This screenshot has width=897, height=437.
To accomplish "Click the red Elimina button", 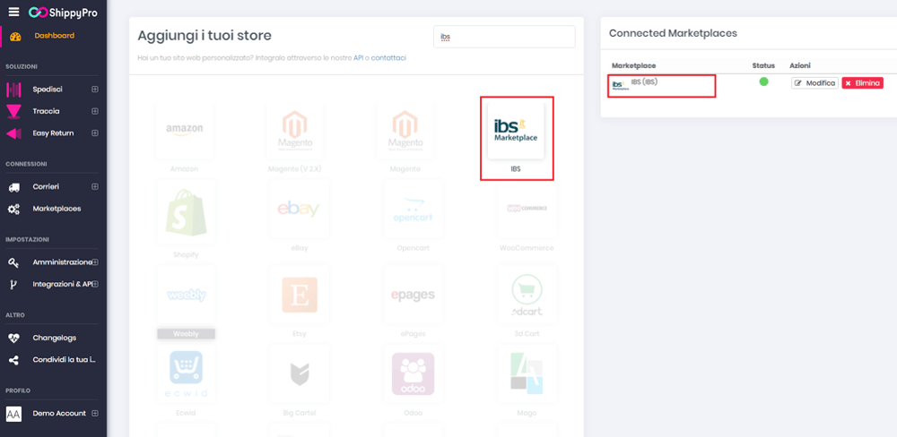I will 862,83.
